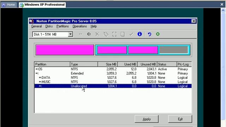Select the *:OS partition row
Screen dimensions: 226x127
click(x=113, y=69)
